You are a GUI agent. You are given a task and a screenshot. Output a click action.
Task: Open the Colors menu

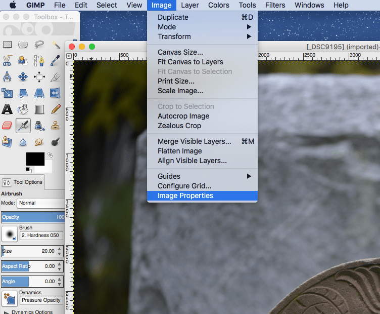[219, 5]
